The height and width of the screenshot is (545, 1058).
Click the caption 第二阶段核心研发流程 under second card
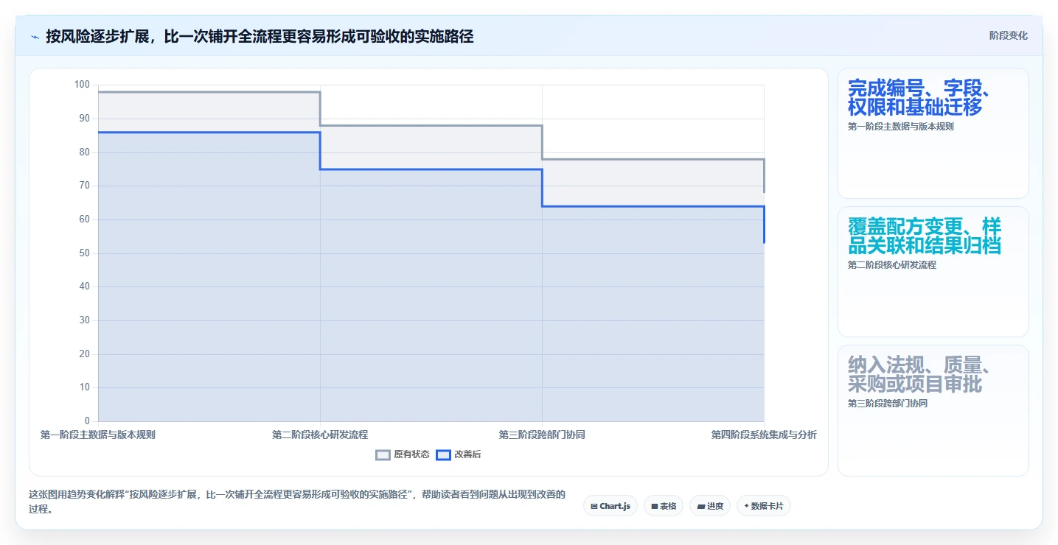click(x=892, y=265)
